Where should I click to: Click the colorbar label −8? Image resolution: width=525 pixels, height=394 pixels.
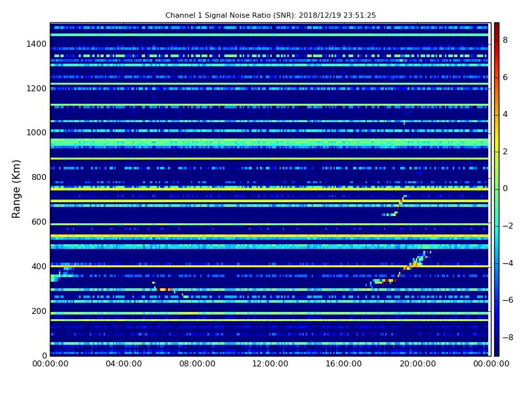pyautogui.click(x=508, y=338)
